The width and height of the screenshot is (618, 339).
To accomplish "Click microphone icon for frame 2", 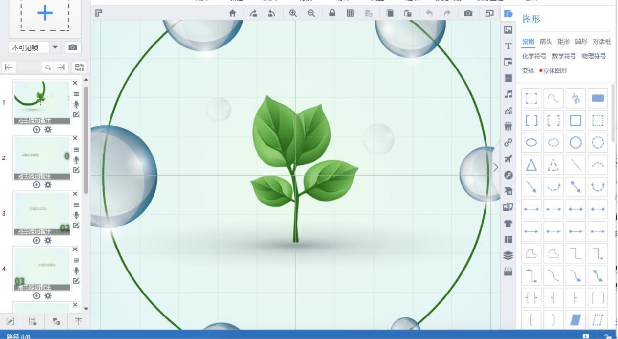I will (76, 159).
